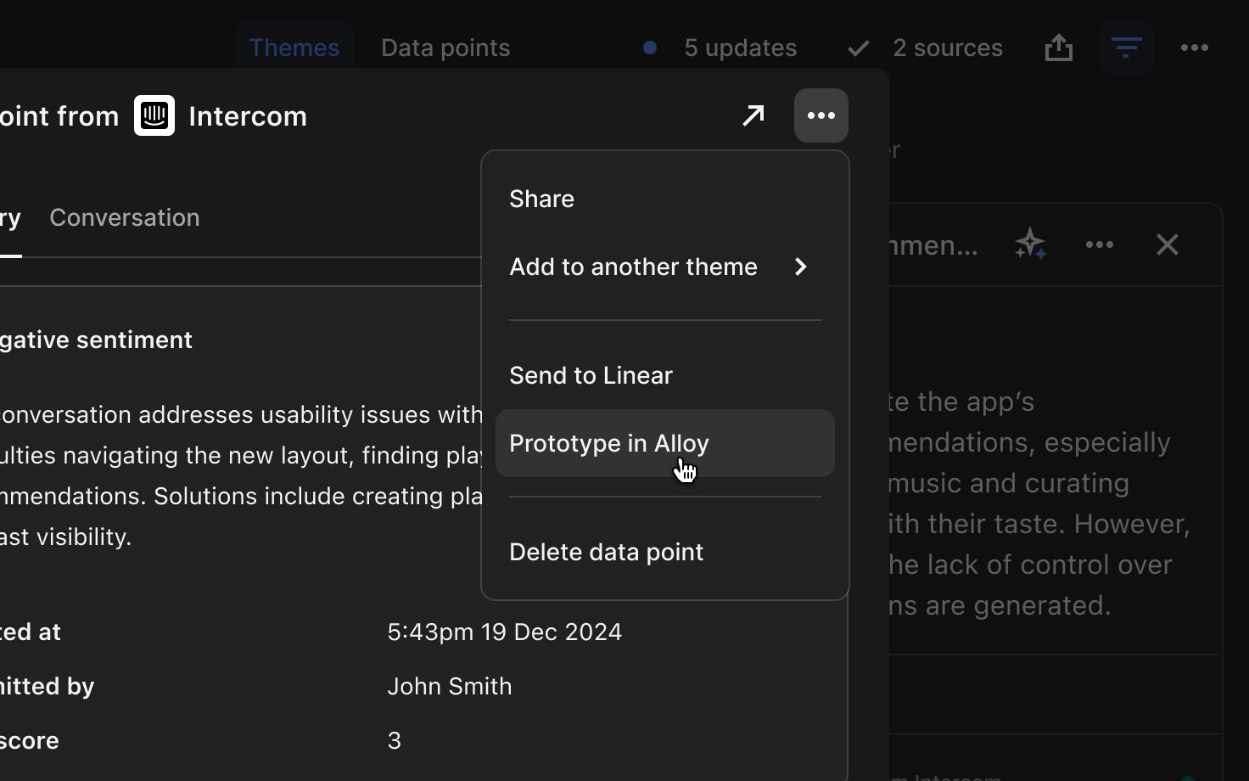Choose Delete data point
Screen dimensions: 1249x781
(665, 552)
